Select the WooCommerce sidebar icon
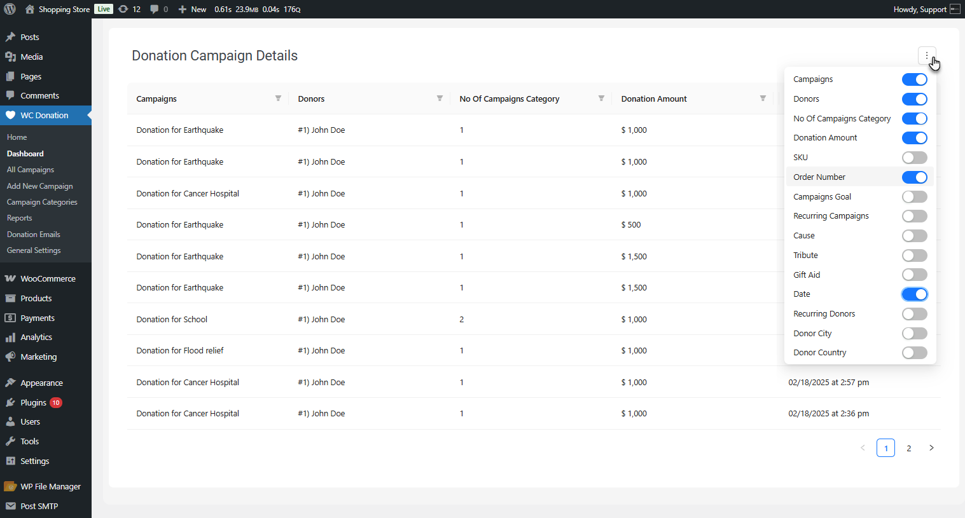The image size is (965, 518). (13, 278)
